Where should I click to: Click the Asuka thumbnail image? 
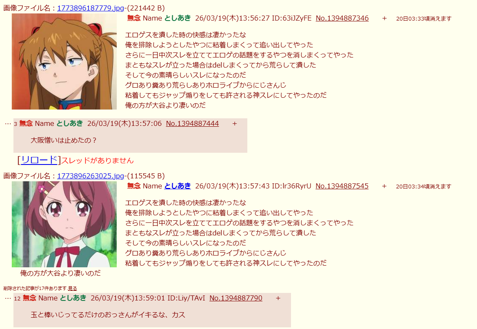pyautogui.click(x=64, y=61)
